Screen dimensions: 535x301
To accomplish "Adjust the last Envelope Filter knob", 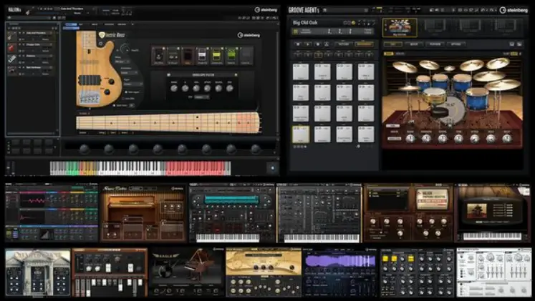I will (230, 88).
